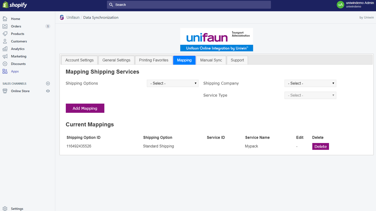Click the Analytics chart icon
The width and height of the screenshot is (376, 211).
5,49
